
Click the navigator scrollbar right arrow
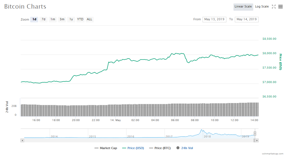pos(257,141)
